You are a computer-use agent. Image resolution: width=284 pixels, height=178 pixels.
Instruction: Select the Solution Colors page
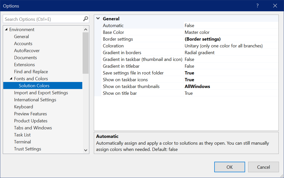point(43,86)
